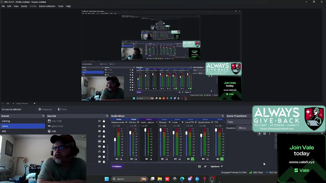Open the audio mixer Options button
Viewport: 326px width, 183px height.
[216, 166]
